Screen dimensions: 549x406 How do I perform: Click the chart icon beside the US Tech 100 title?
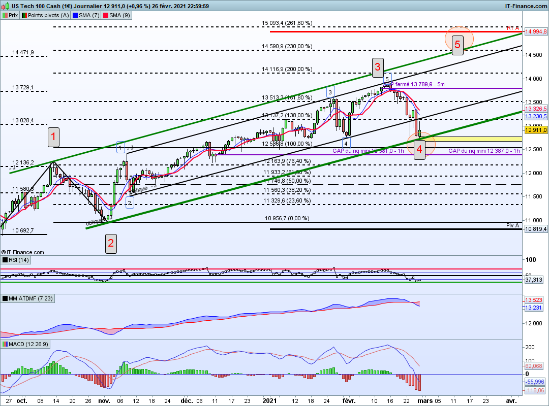[x=6, y=6]
